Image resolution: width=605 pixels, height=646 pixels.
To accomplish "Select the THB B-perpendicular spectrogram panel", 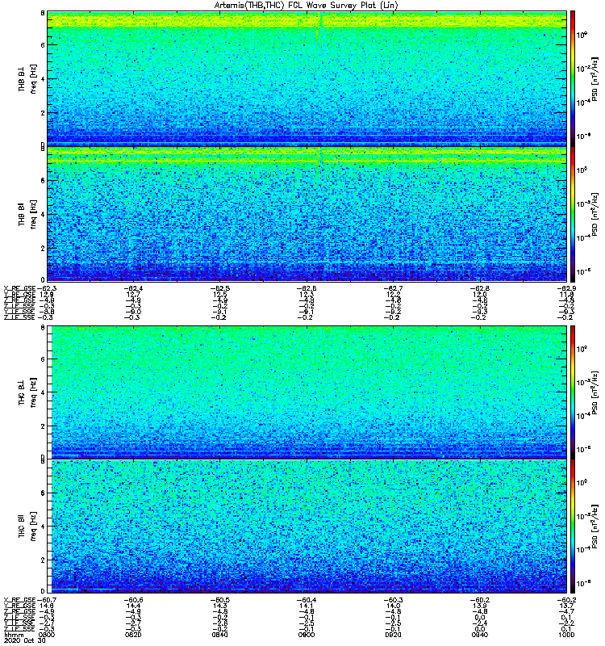I will [x=307, y=78].
